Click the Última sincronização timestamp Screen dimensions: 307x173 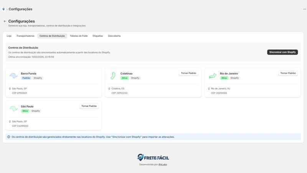tap(31, 57)
